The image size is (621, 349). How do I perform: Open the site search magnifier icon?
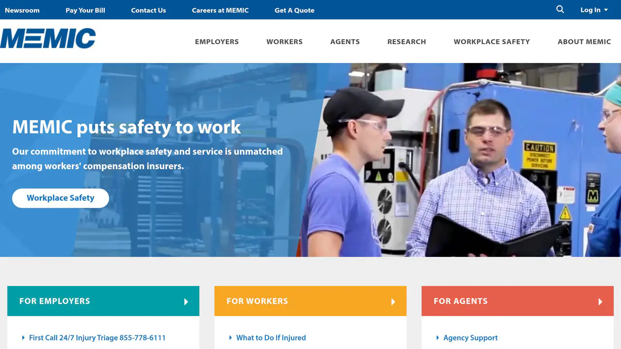(x=560, y=9)
